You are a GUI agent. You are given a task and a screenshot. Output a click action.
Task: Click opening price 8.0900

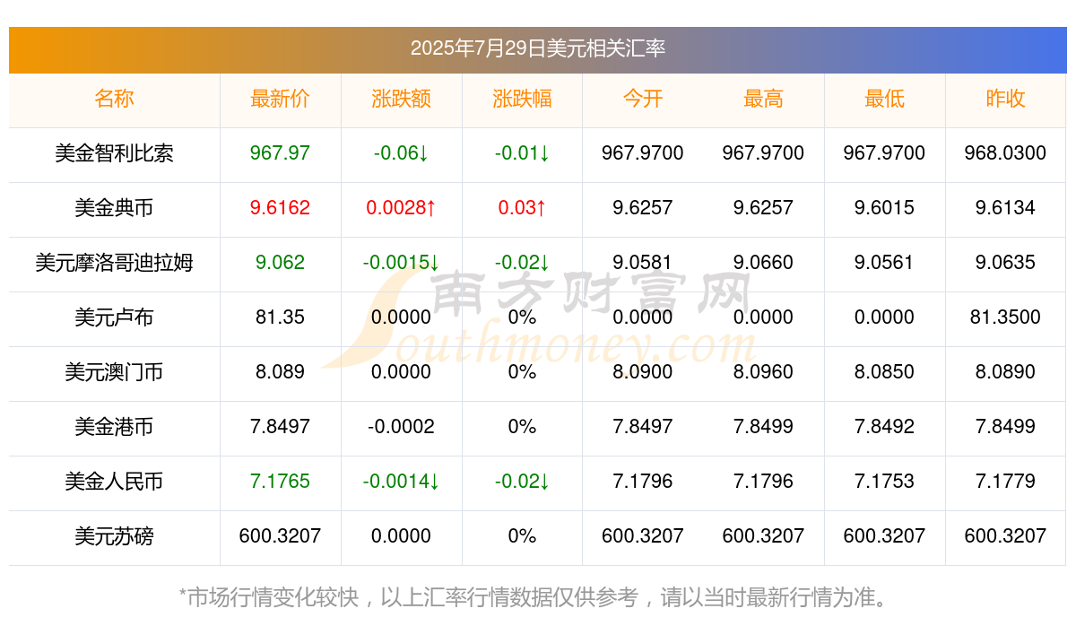pyautogui.click(x=643, y=372)
